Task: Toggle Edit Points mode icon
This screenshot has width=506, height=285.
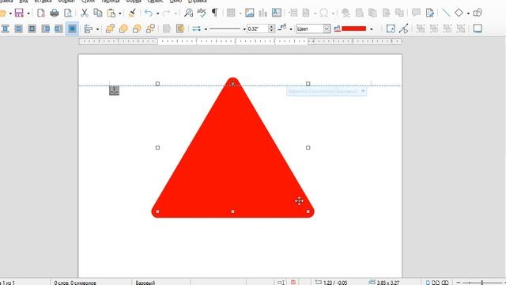Action: pyautogui.click(x=404, y=28)
